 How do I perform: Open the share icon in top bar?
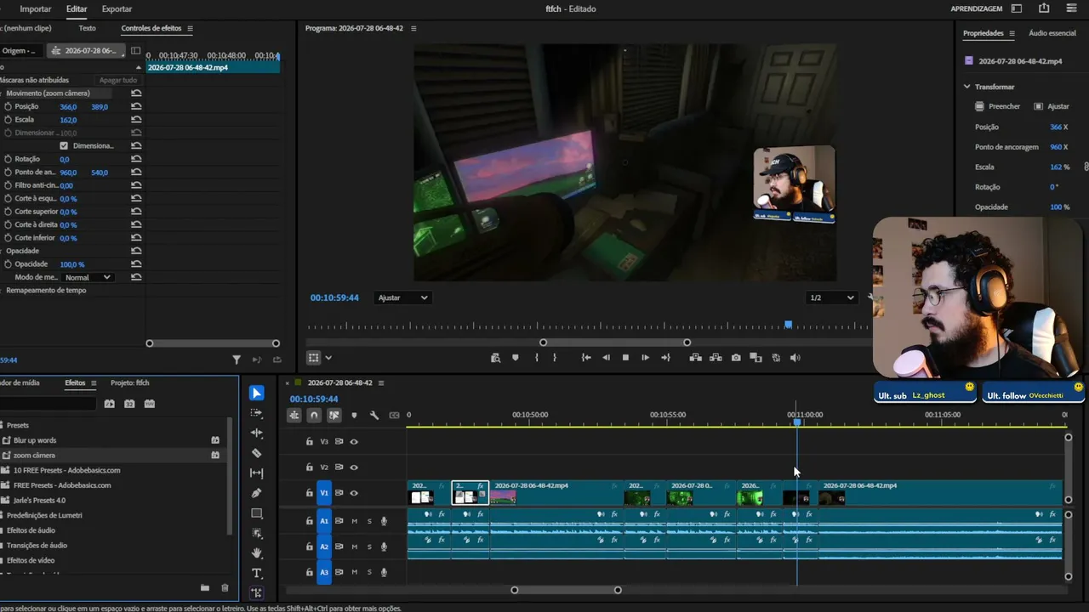[x=1044, y=8]
